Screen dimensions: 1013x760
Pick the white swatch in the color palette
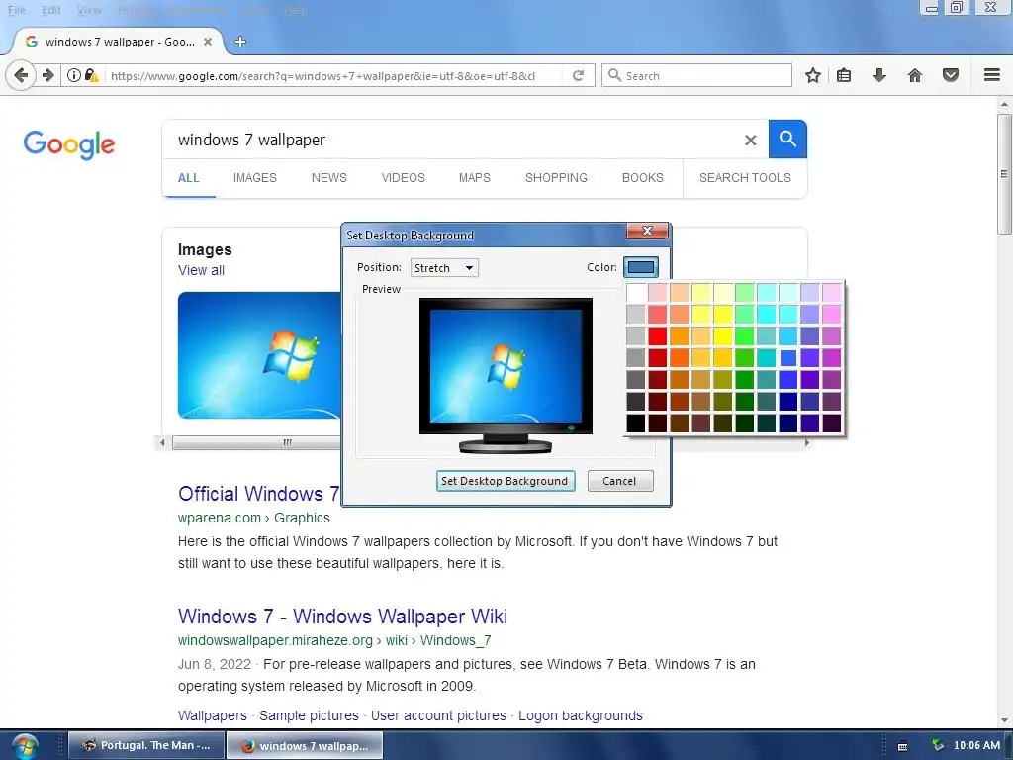coord(636,293)
